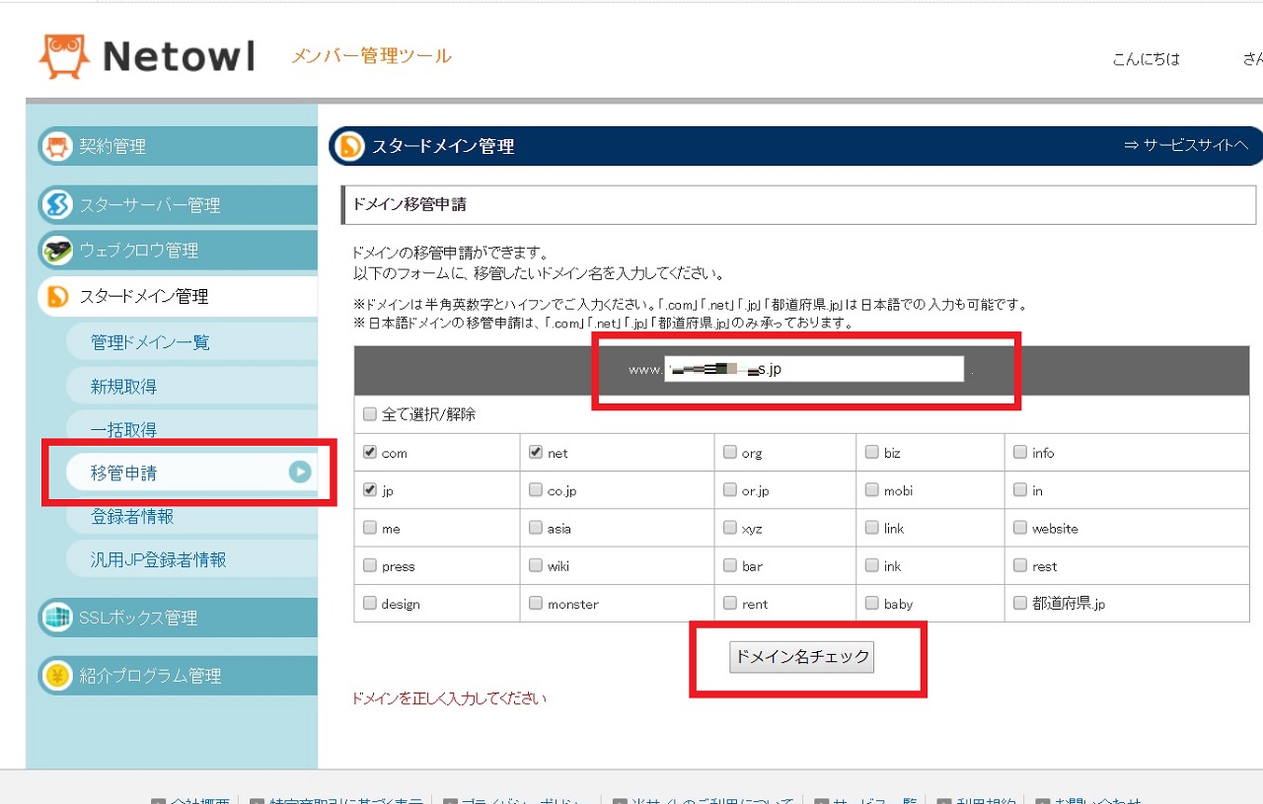The image size is (1263, 804).
Task: Click the Netowl owl logo
Action: click(63, 57)
